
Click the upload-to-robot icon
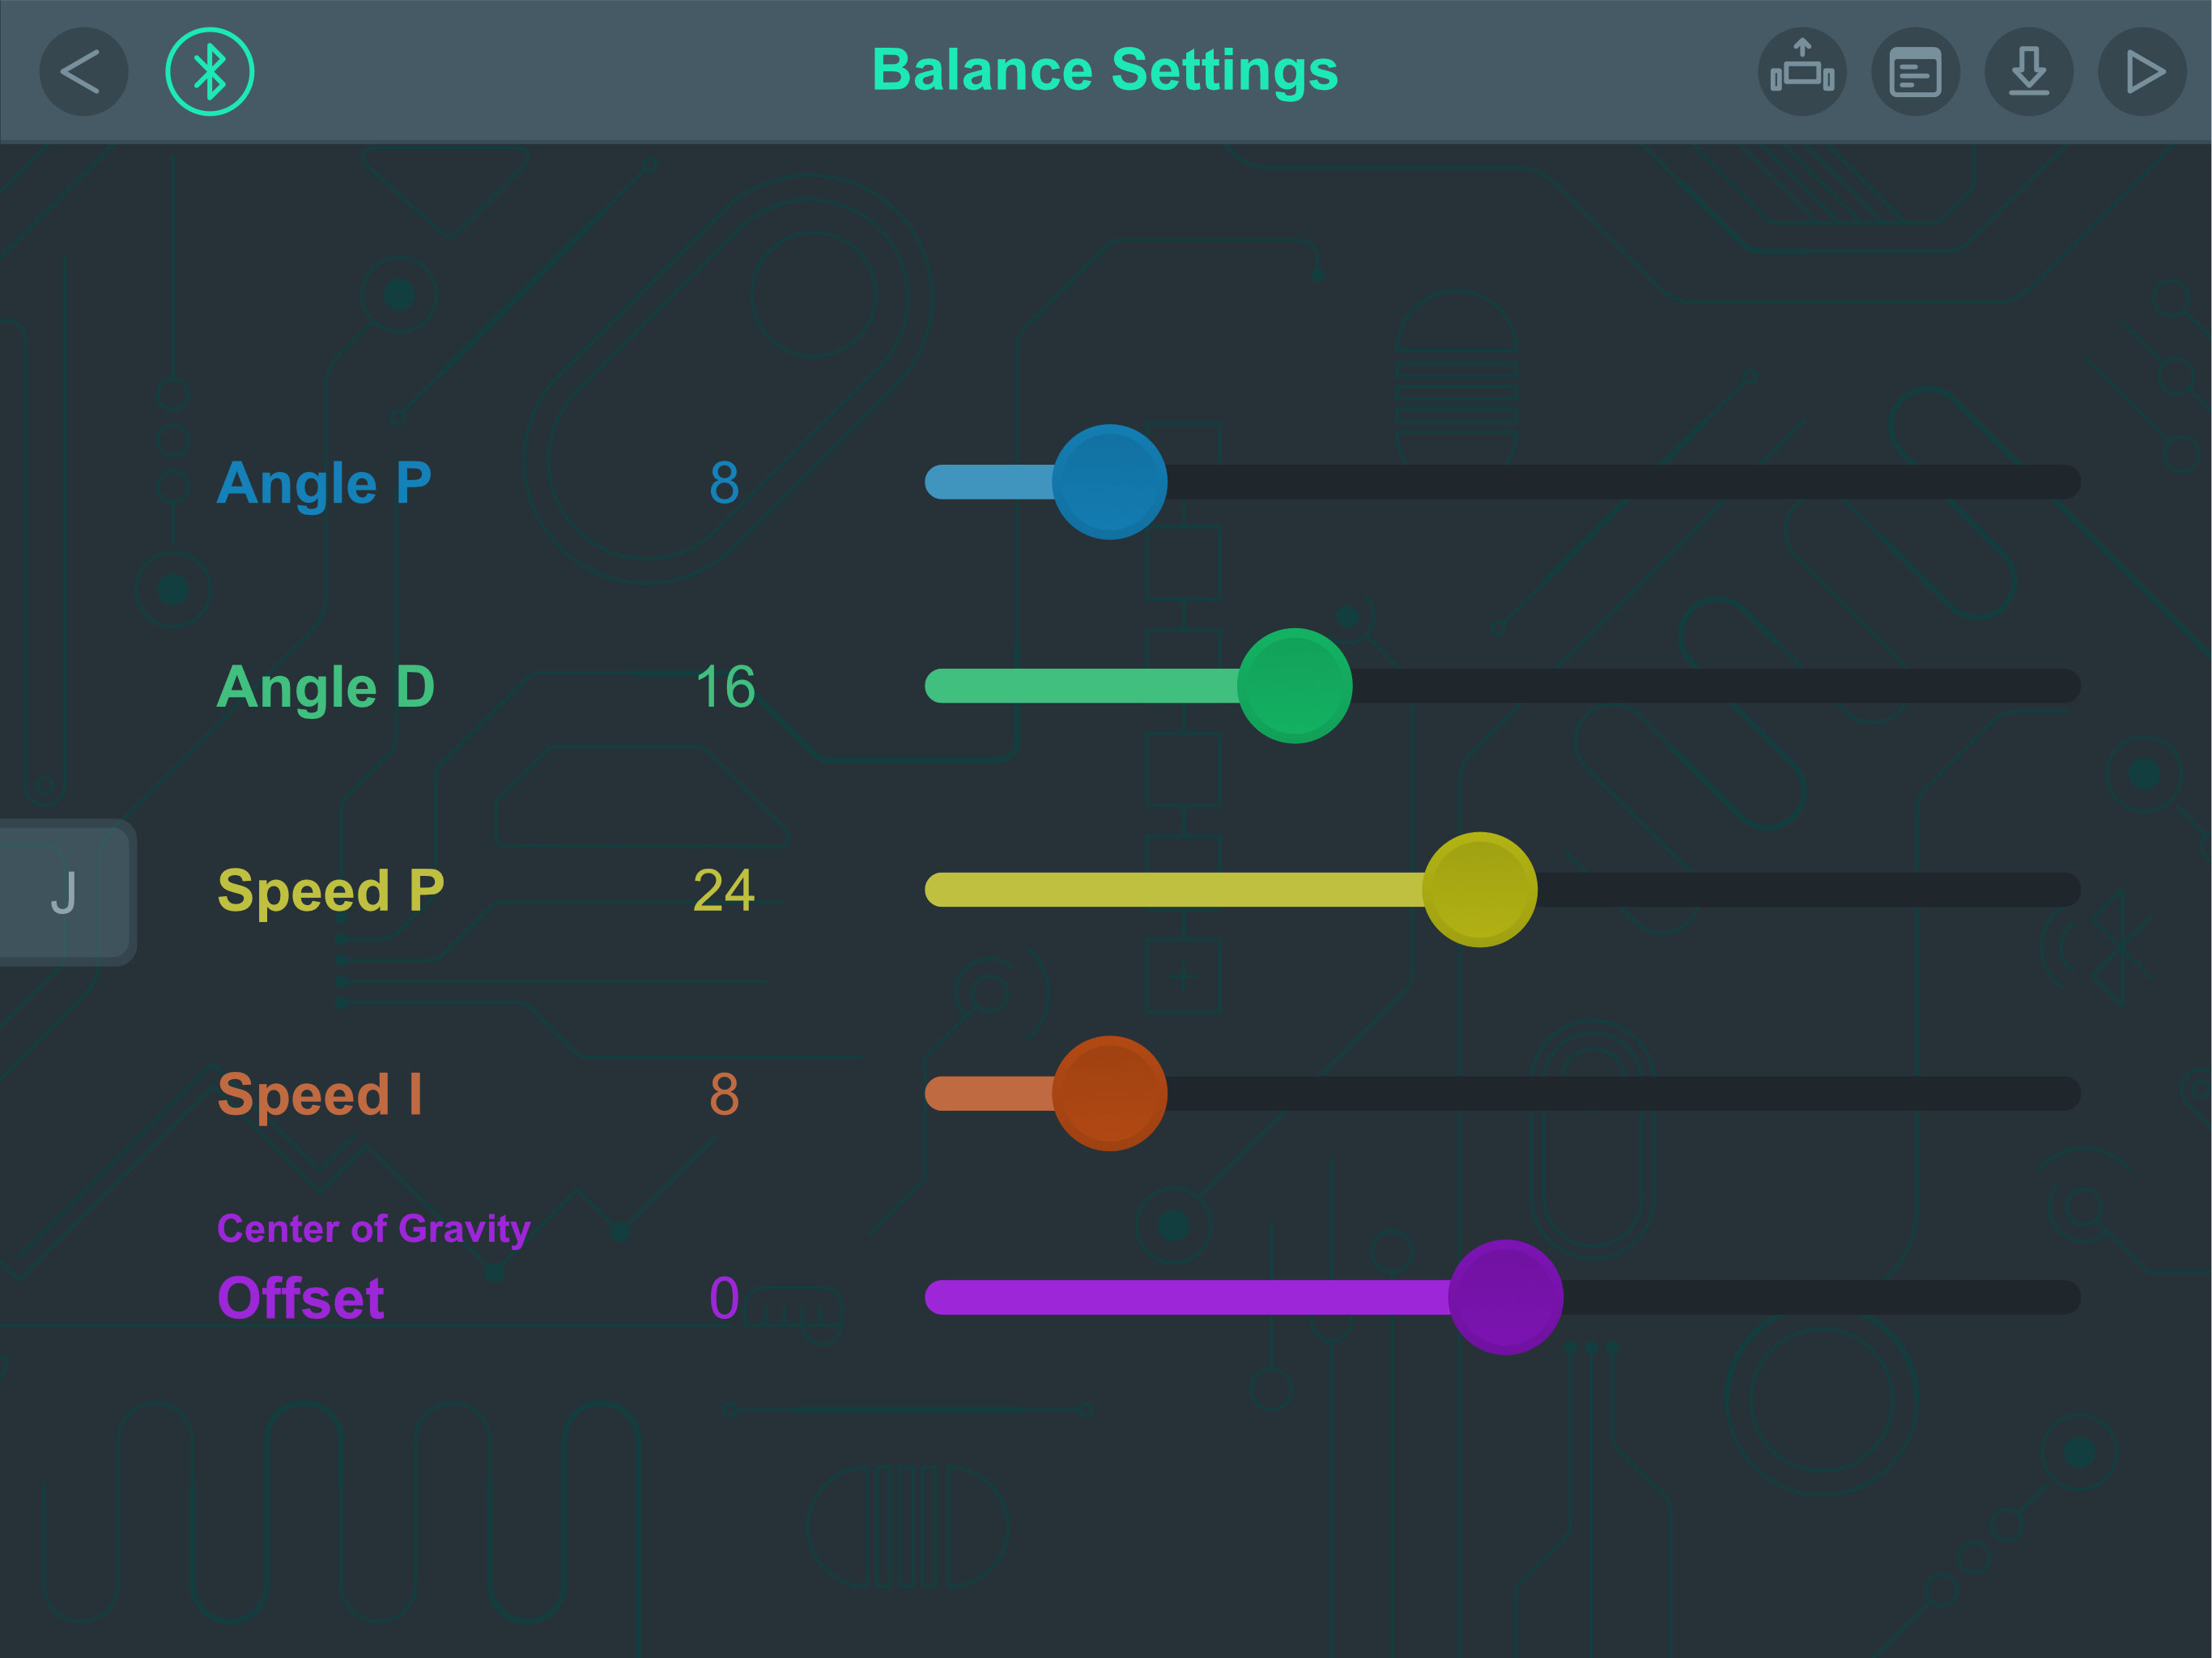pyautogui.click(x=1801, y=72)
